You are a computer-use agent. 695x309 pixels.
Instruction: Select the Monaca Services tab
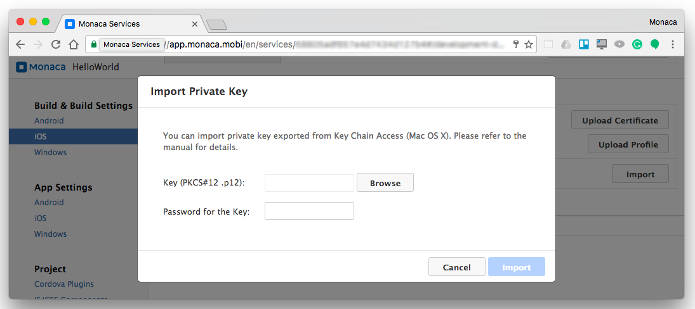coord(127,24)
